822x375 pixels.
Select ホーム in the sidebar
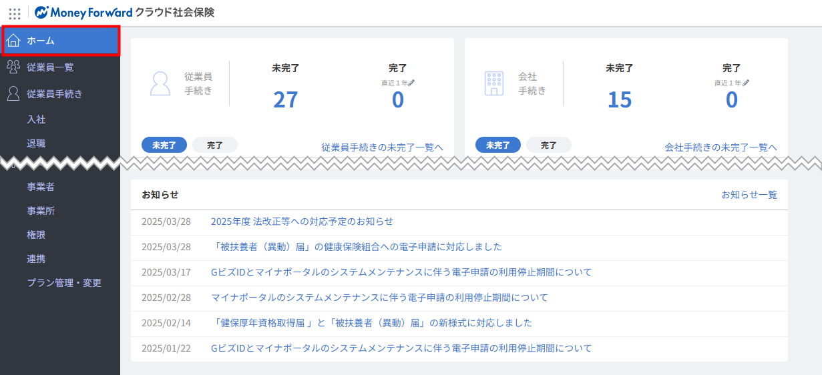point(60,41)
